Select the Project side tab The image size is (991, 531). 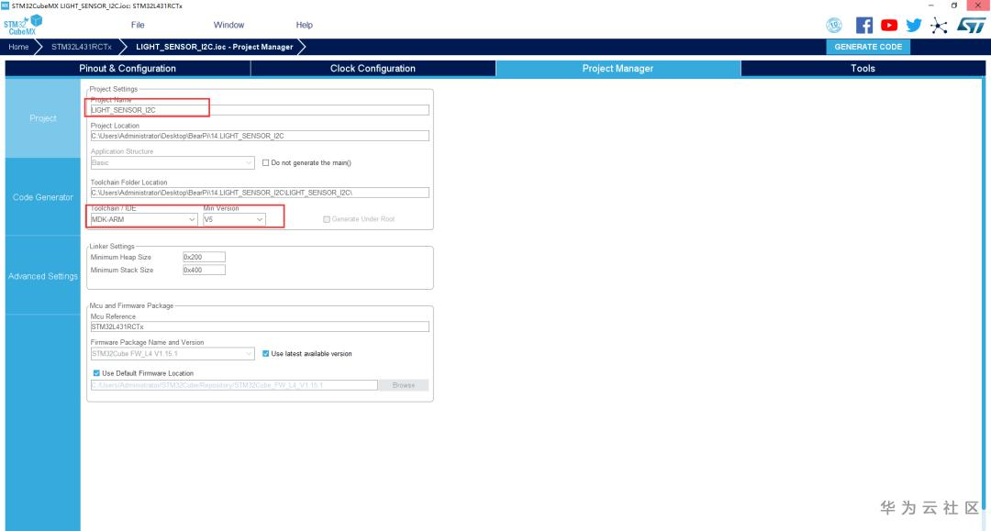tap(43, 118)
